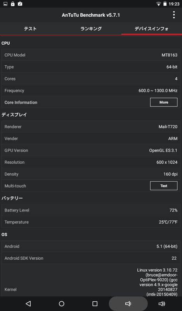
Task: Lower volume with highlighted speaker icon
Action: point(128,304)
